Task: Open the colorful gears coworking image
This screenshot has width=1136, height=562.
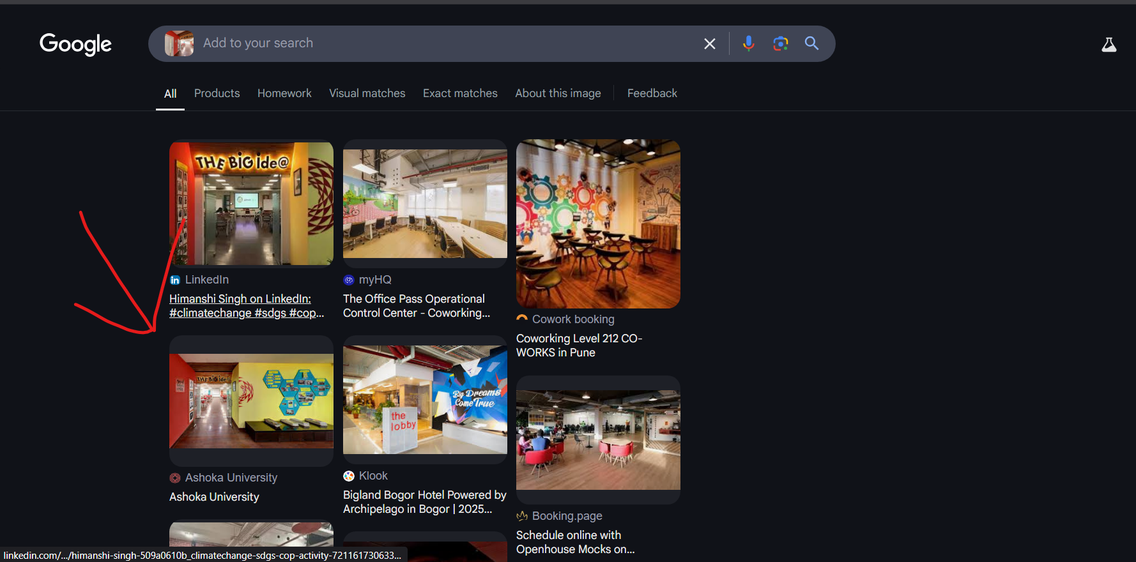Action: [x=598, y=224]
